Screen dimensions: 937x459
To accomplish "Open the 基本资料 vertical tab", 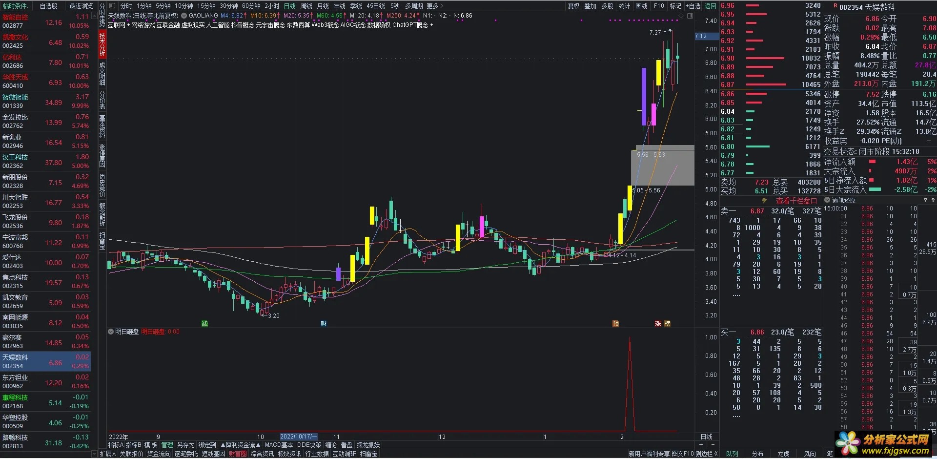I will [x=102, y=126].
